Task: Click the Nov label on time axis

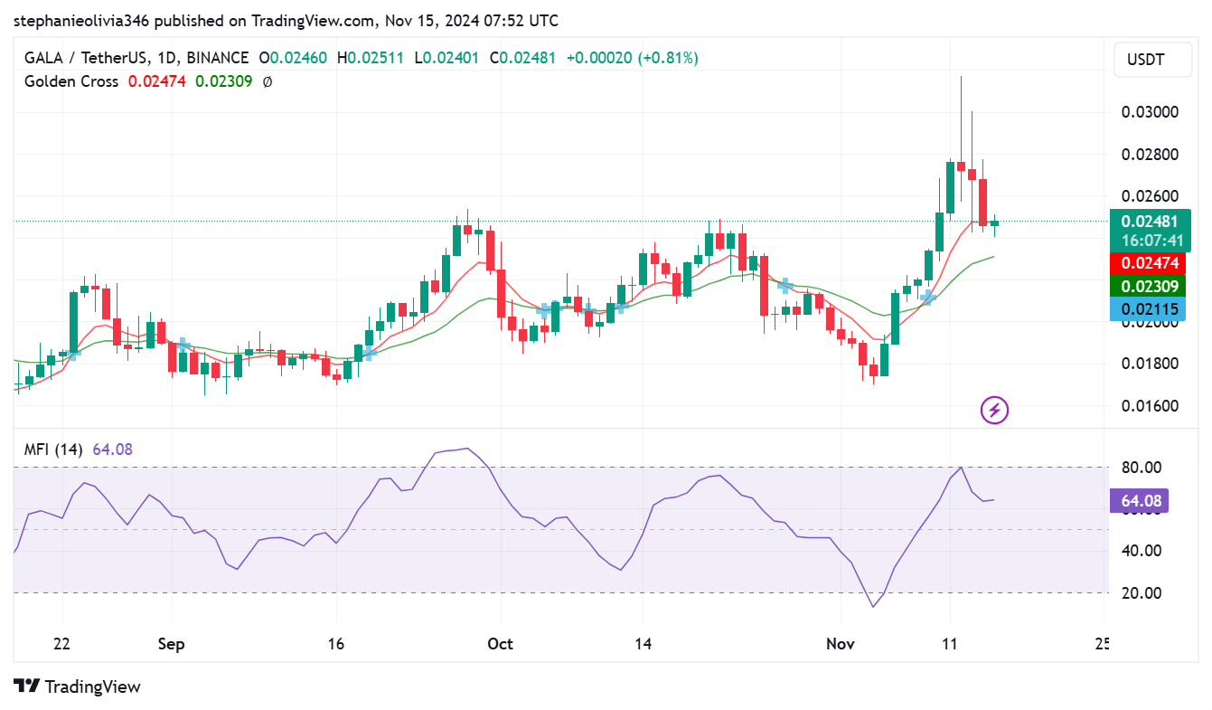Action: [x=841, y=644]
